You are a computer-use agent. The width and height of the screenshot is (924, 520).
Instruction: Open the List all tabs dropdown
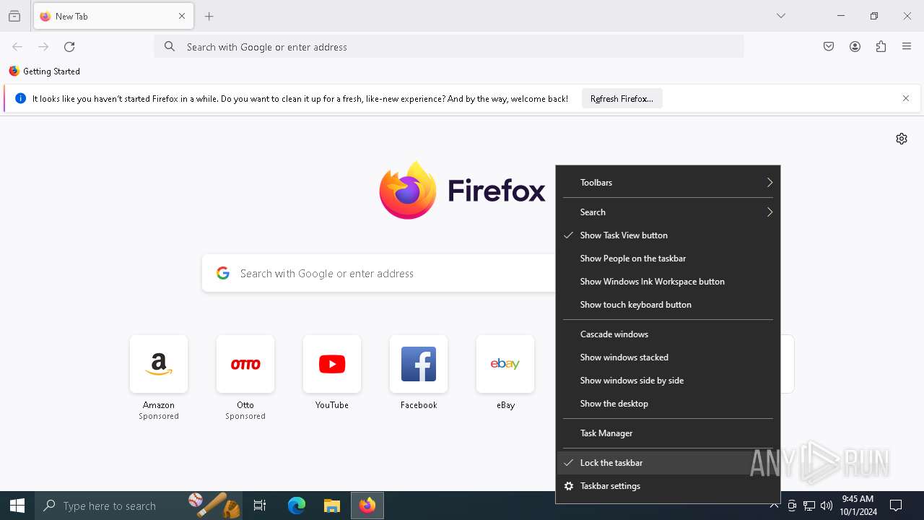pyautogui.click(x=781, y=16)
